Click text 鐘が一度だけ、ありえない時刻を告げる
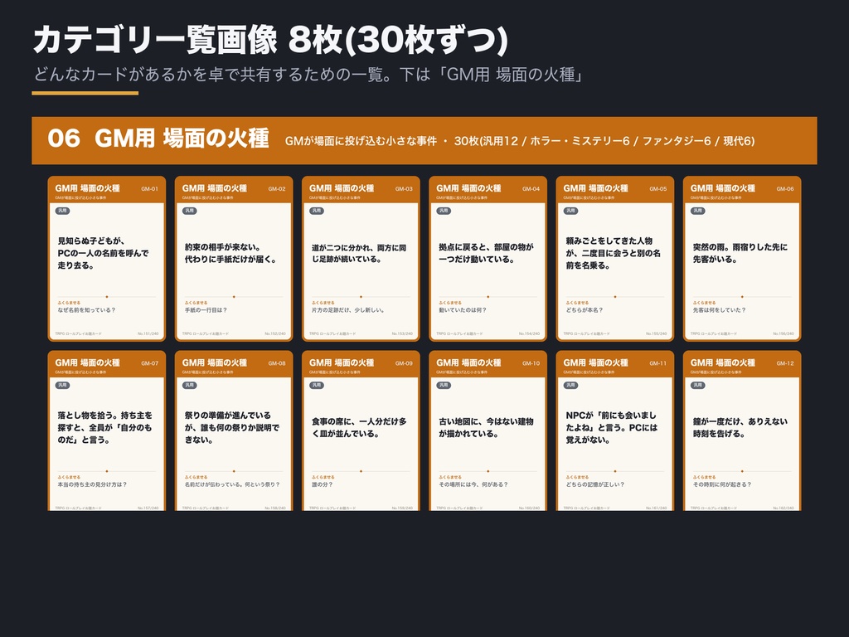The width and height of the screenshot is (849, 637). (x=740, y=427)
